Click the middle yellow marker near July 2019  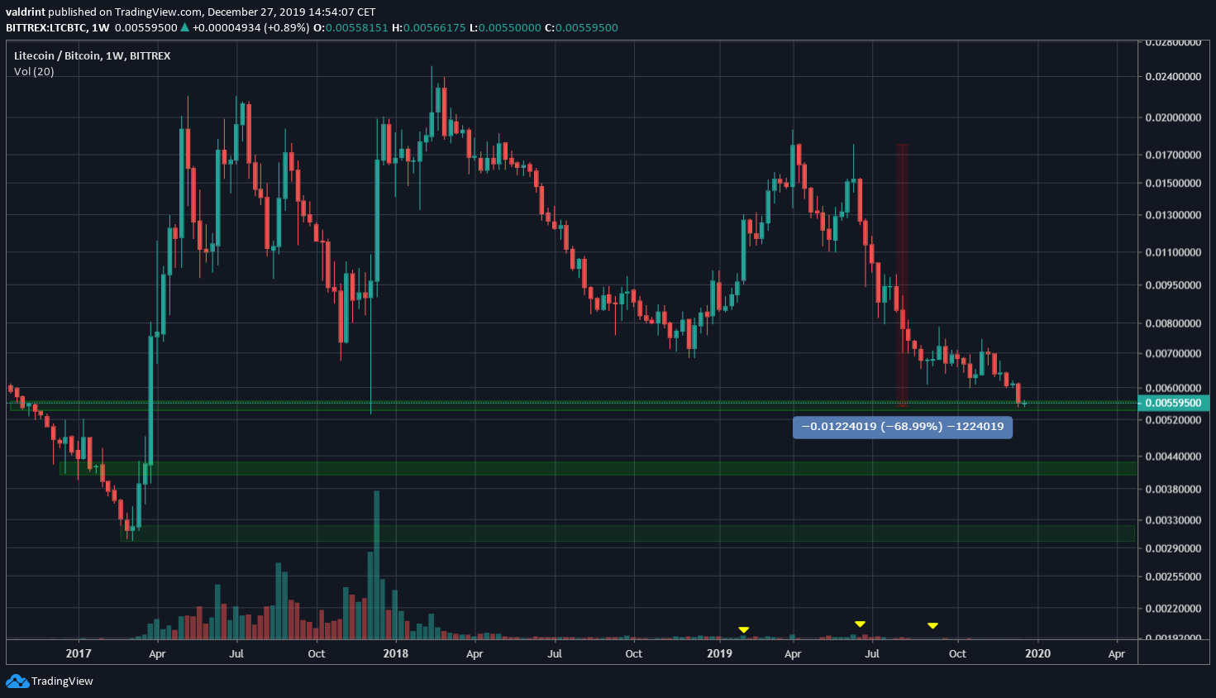point(860,623)
